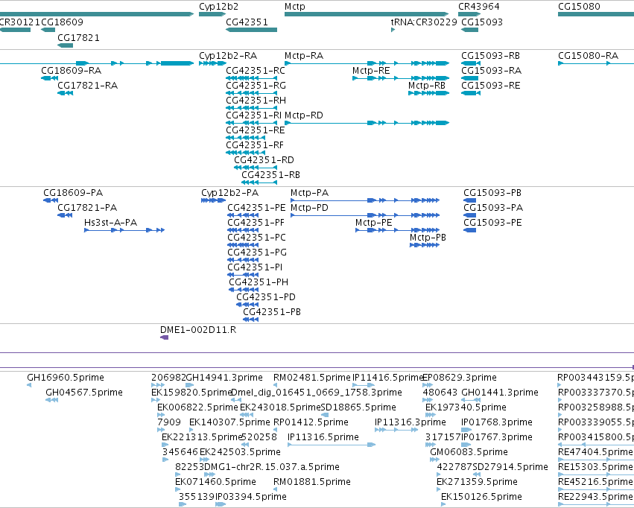Click protein CG42351-PB
Viewport: 634px width, 508px height.
pyautogui.click(x=272, y=313)
